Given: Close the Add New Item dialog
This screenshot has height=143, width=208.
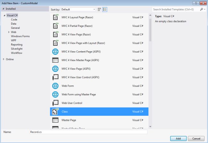Looking at the screenshot, I should [x=203, y=3].
